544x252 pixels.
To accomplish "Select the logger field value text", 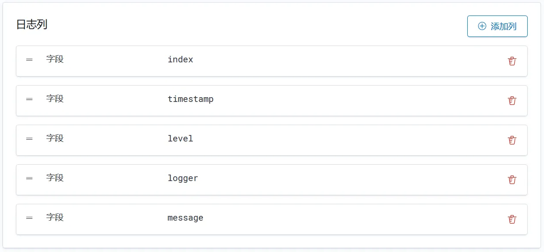I will [x=183, y=178].
